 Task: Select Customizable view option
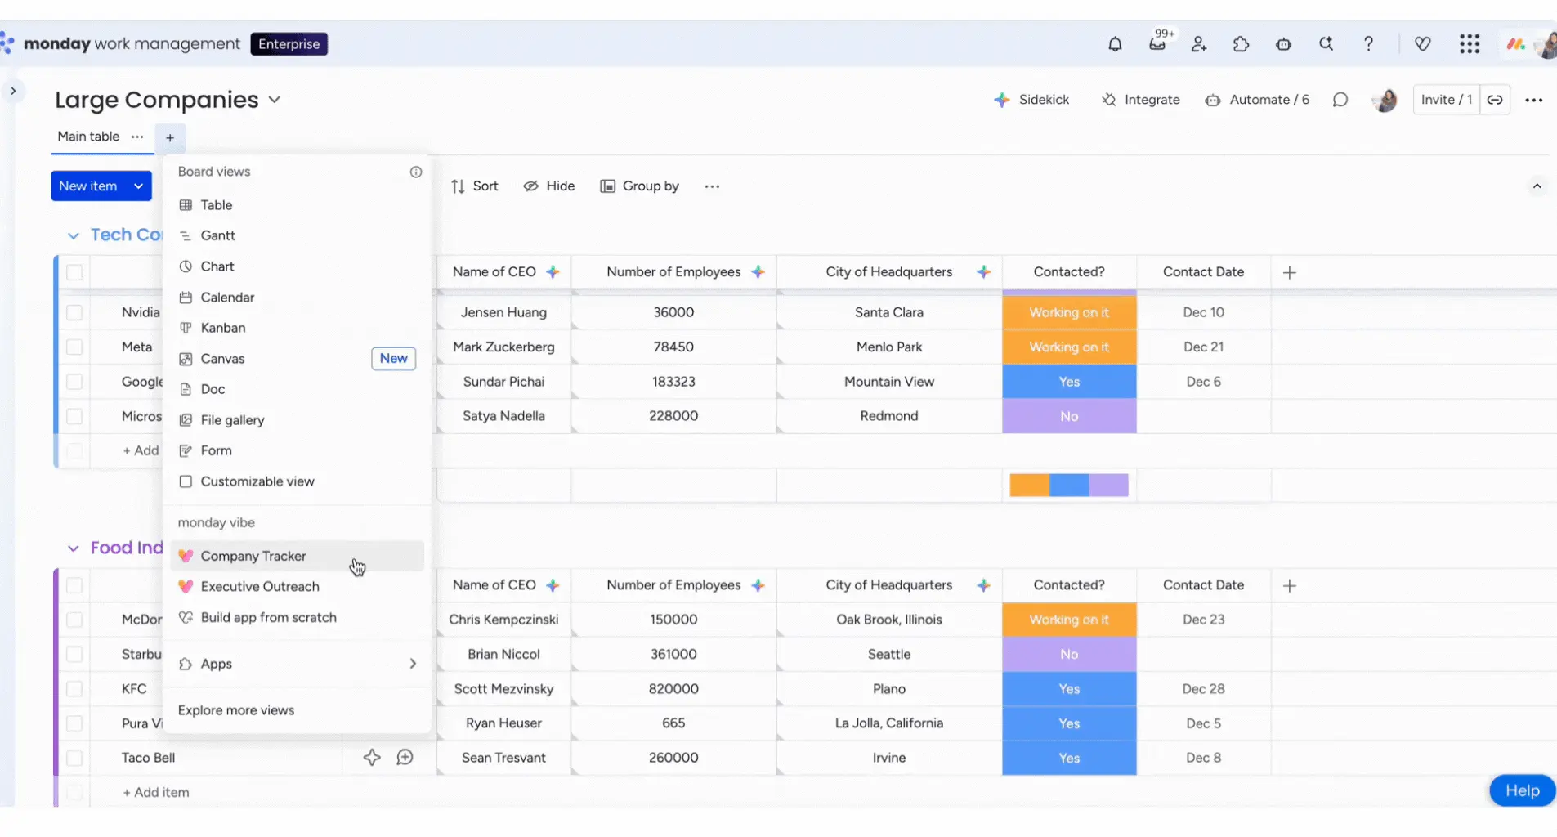pyautogui.click(x=297, y=481)
